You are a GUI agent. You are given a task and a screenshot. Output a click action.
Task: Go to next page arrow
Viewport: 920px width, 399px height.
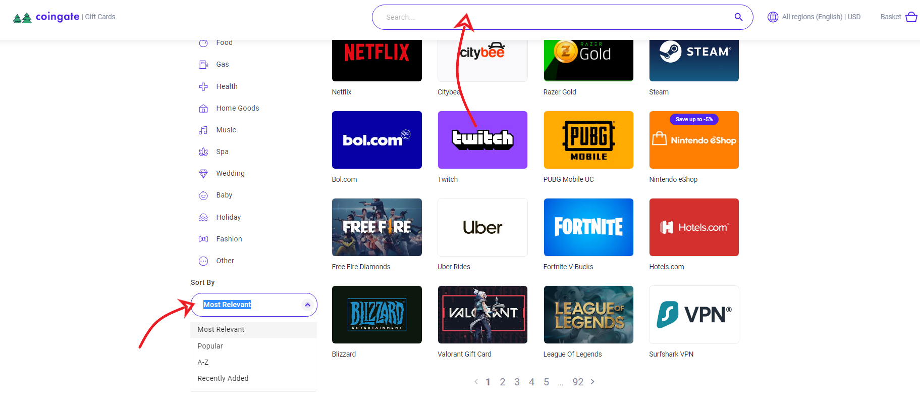(x=592, y=382)
